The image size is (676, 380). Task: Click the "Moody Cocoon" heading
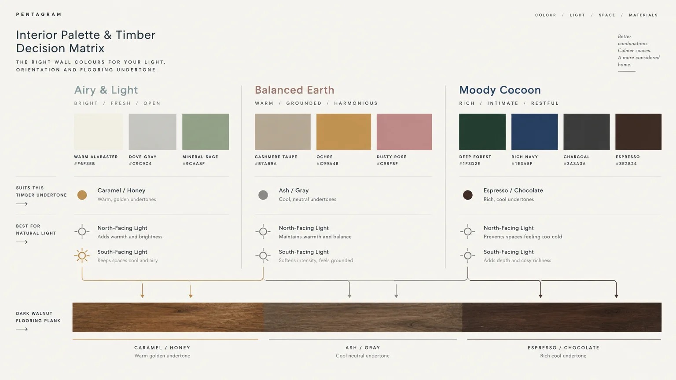pos(500,90)
